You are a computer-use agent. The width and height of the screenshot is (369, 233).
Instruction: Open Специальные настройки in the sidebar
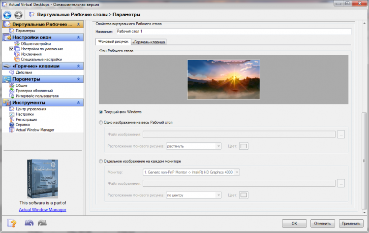41,59
